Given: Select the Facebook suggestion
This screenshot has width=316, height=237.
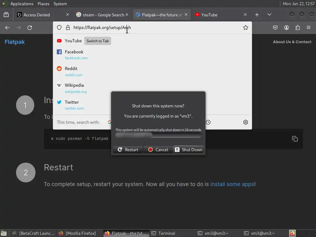Looking at the screenshot, I should pyautogui.click(x=152, y=55).
